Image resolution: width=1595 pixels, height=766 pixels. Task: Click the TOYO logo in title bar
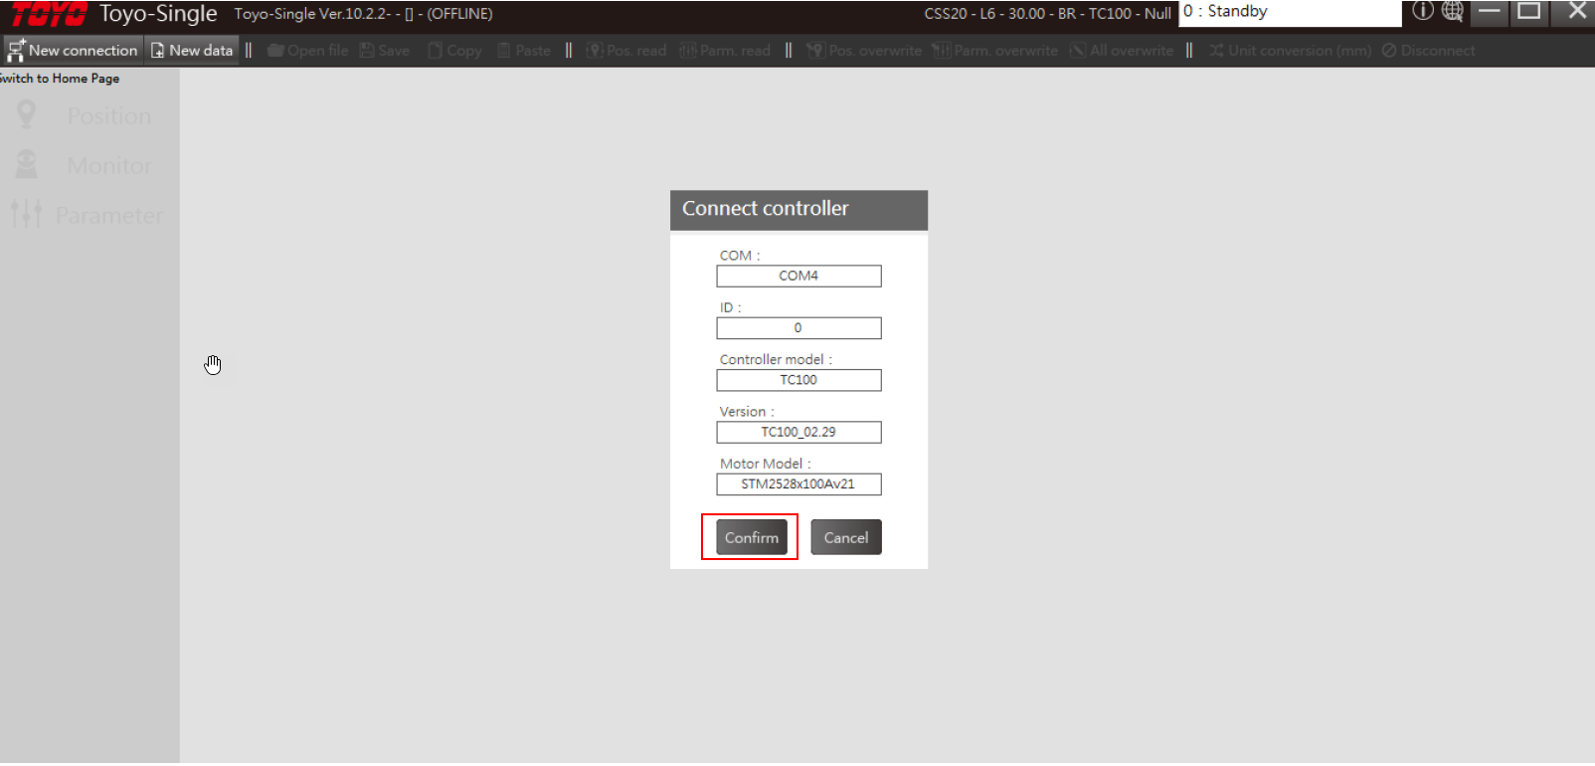[x=49, y=14]
